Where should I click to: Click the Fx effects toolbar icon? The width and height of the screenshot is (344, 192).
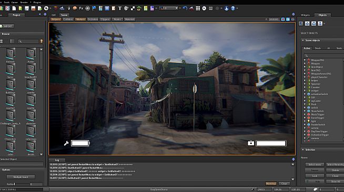coord(81,8)
